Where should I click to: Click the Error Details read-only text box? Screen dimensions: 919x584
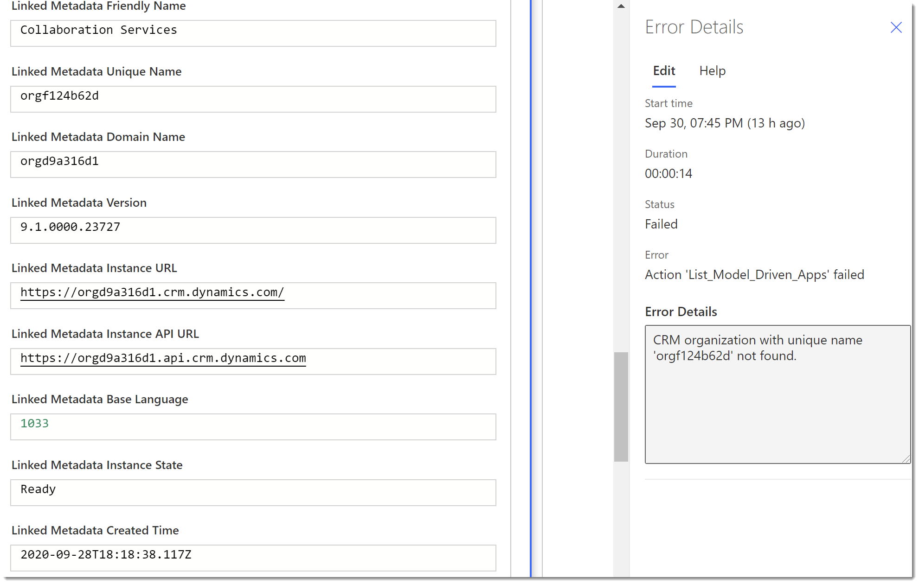tap(777, 394)
